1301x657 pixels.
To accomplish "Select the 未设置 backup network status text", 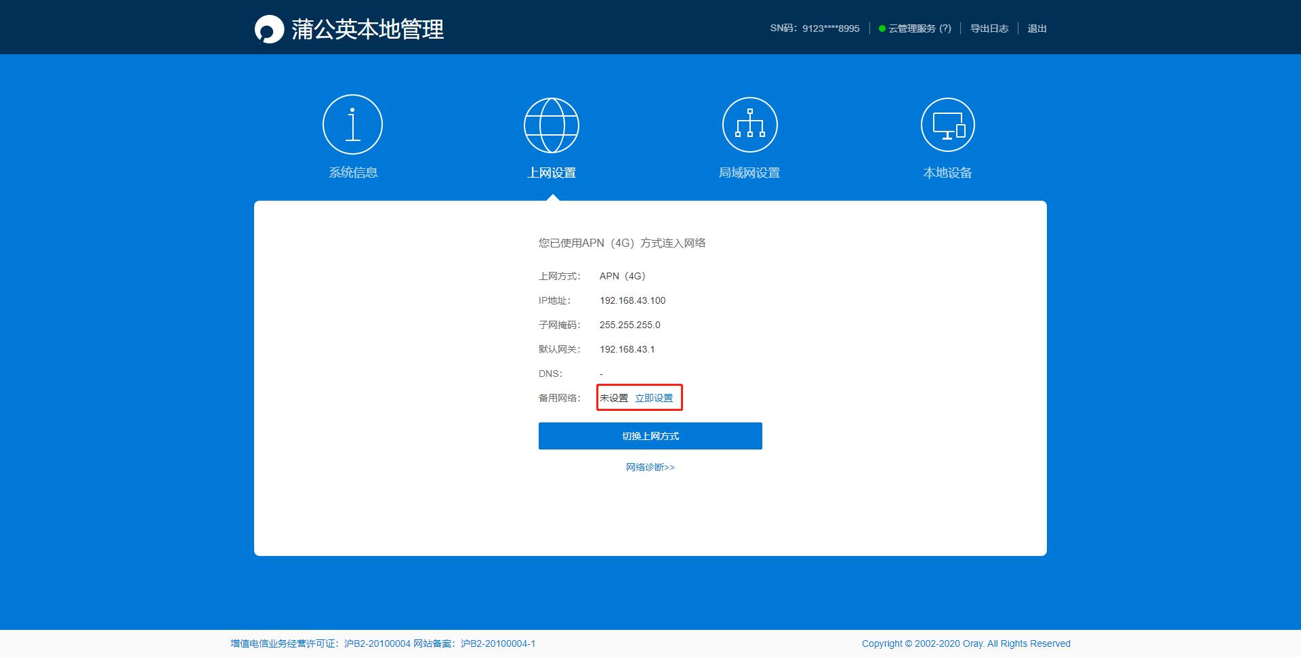I will [614, 398].
